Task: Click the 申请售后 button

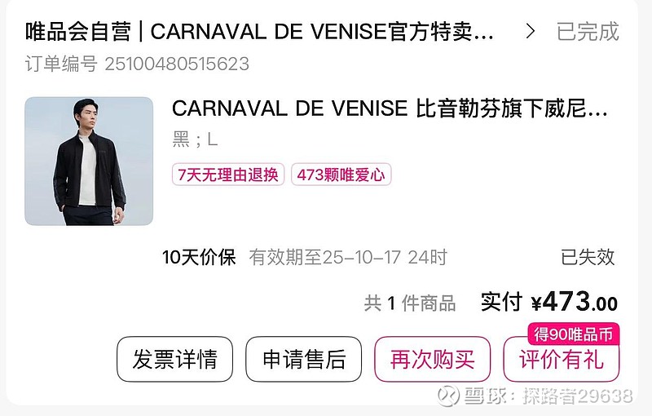Action: point(303,360)
